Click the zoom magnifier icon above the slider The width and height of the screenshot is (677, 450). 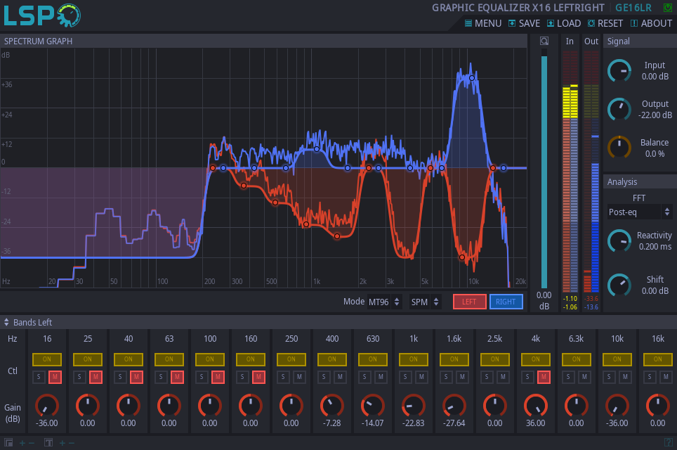coord(544,41)
